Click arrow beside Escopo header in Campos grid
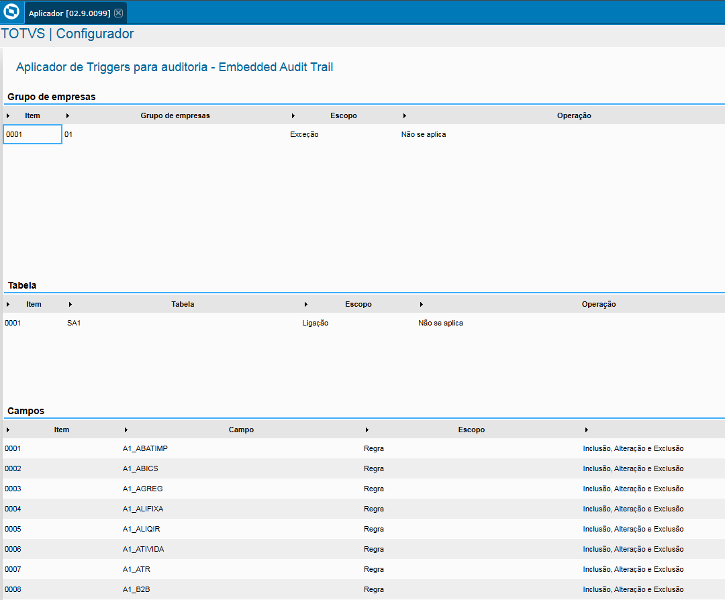The height and width of the screenshot is (600, 725). click(x=367, y=430)
